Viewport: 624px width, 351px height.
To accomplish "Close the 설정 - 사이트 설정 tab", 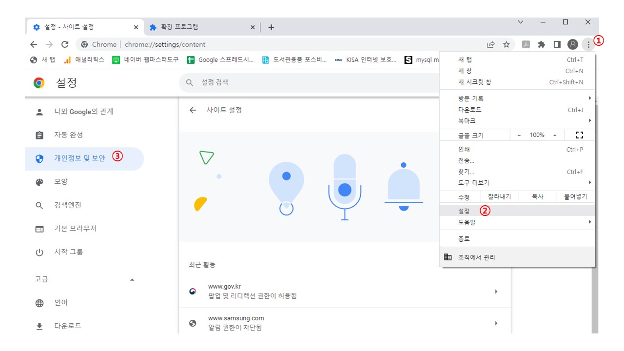I will pos(136,27).
